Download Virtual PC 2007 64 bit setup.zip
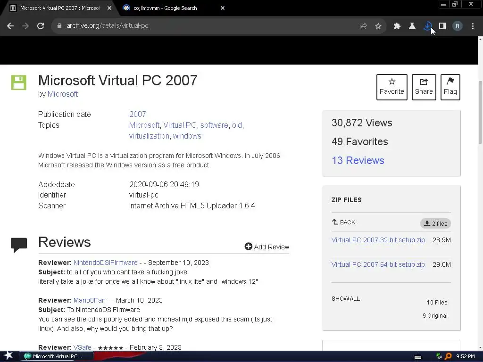 [x=378, y=265]
